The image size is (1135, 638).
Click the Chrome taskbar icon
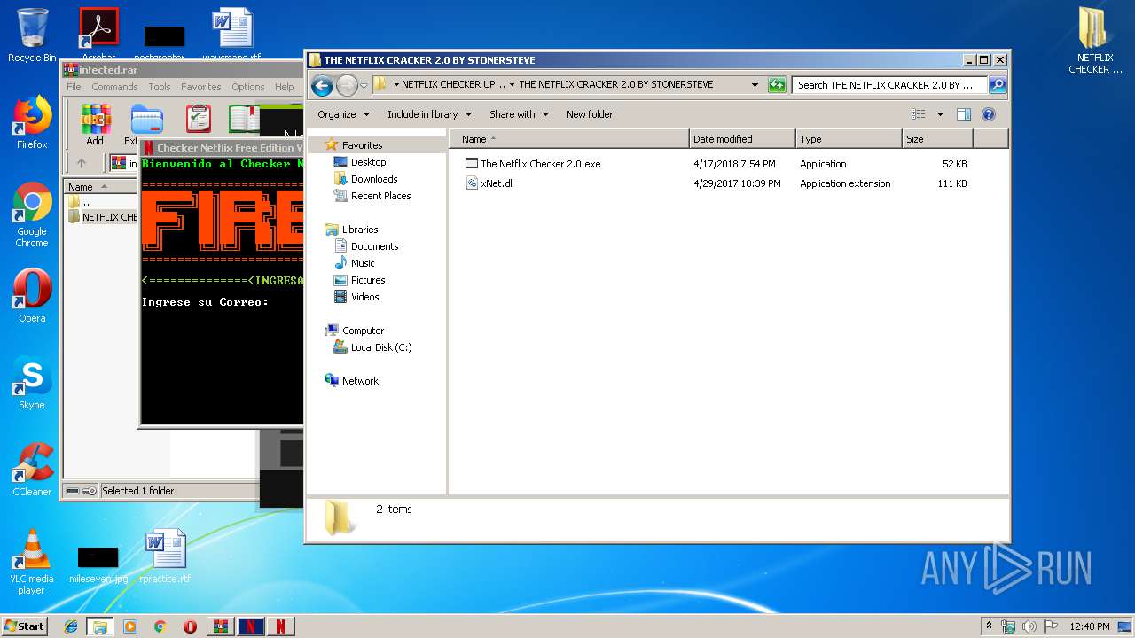tap(160, 626)
